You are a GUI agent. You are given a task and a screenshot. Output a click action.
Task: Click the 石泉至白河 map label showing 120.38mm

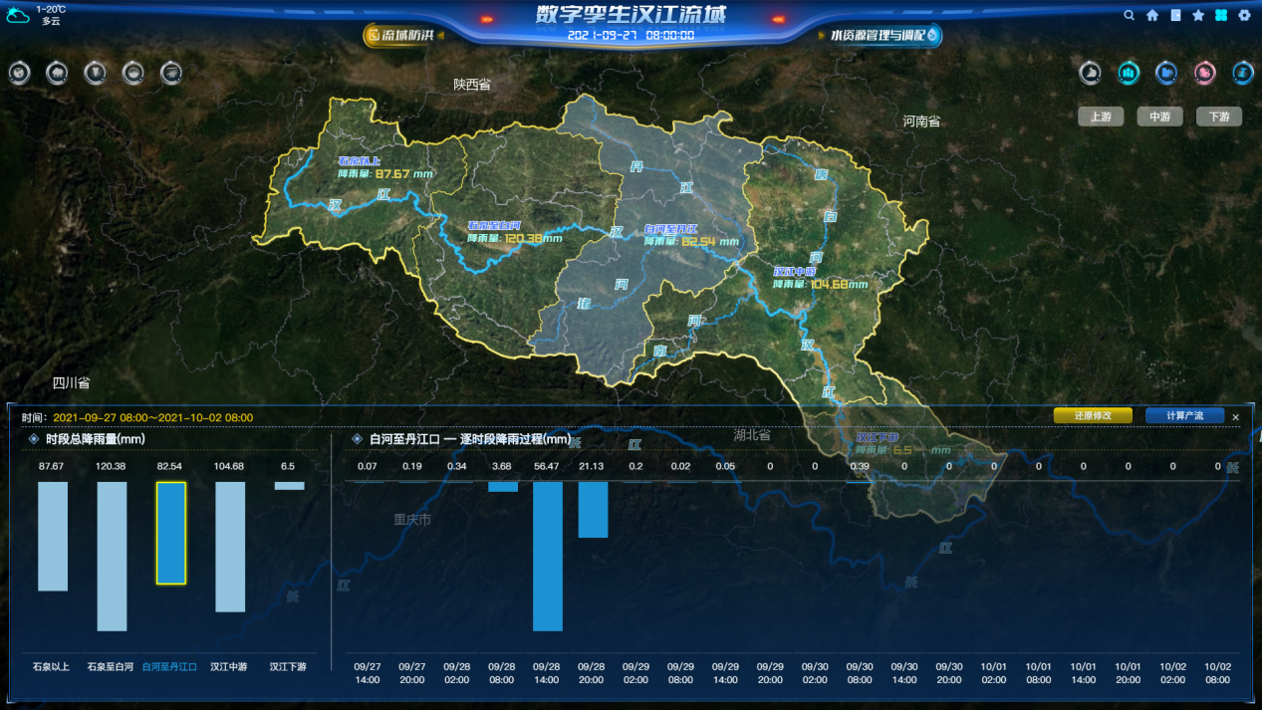pyautogui.click(x=515, y=232)
